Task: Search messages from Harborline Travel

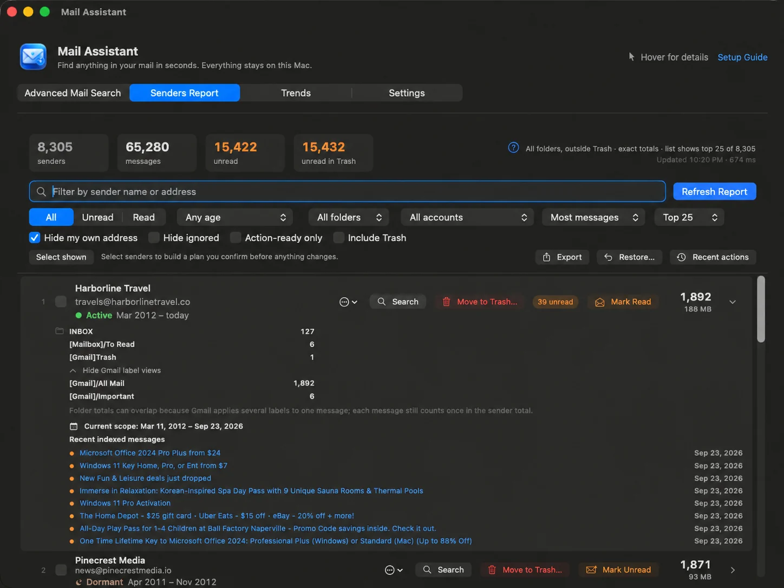Action: pos(398,302)
